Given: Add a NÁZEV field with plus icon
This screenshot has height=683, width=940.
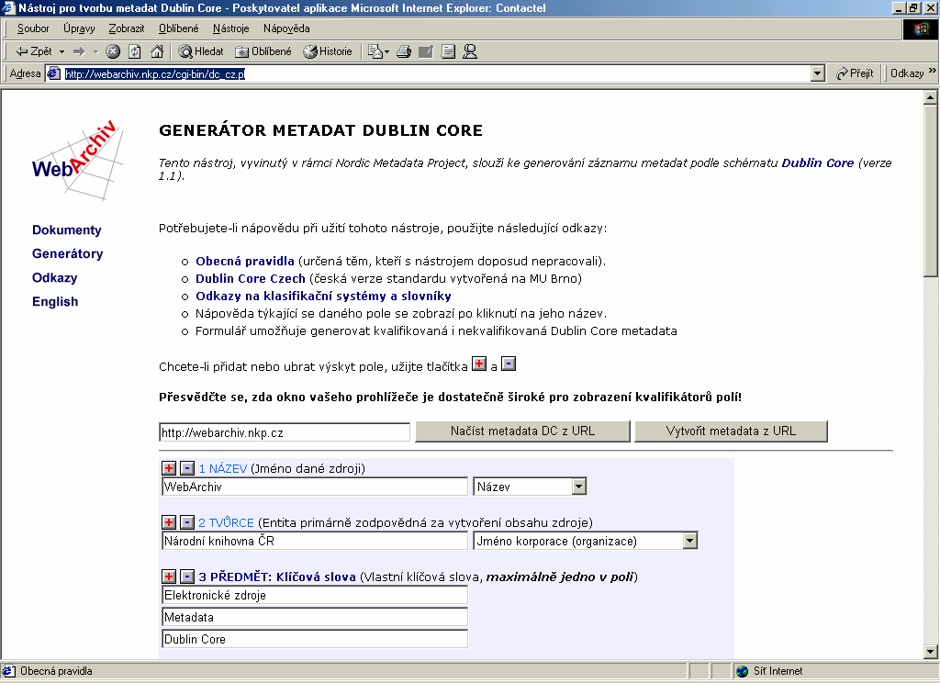Looking at the screenshot, I should point(169,468).
